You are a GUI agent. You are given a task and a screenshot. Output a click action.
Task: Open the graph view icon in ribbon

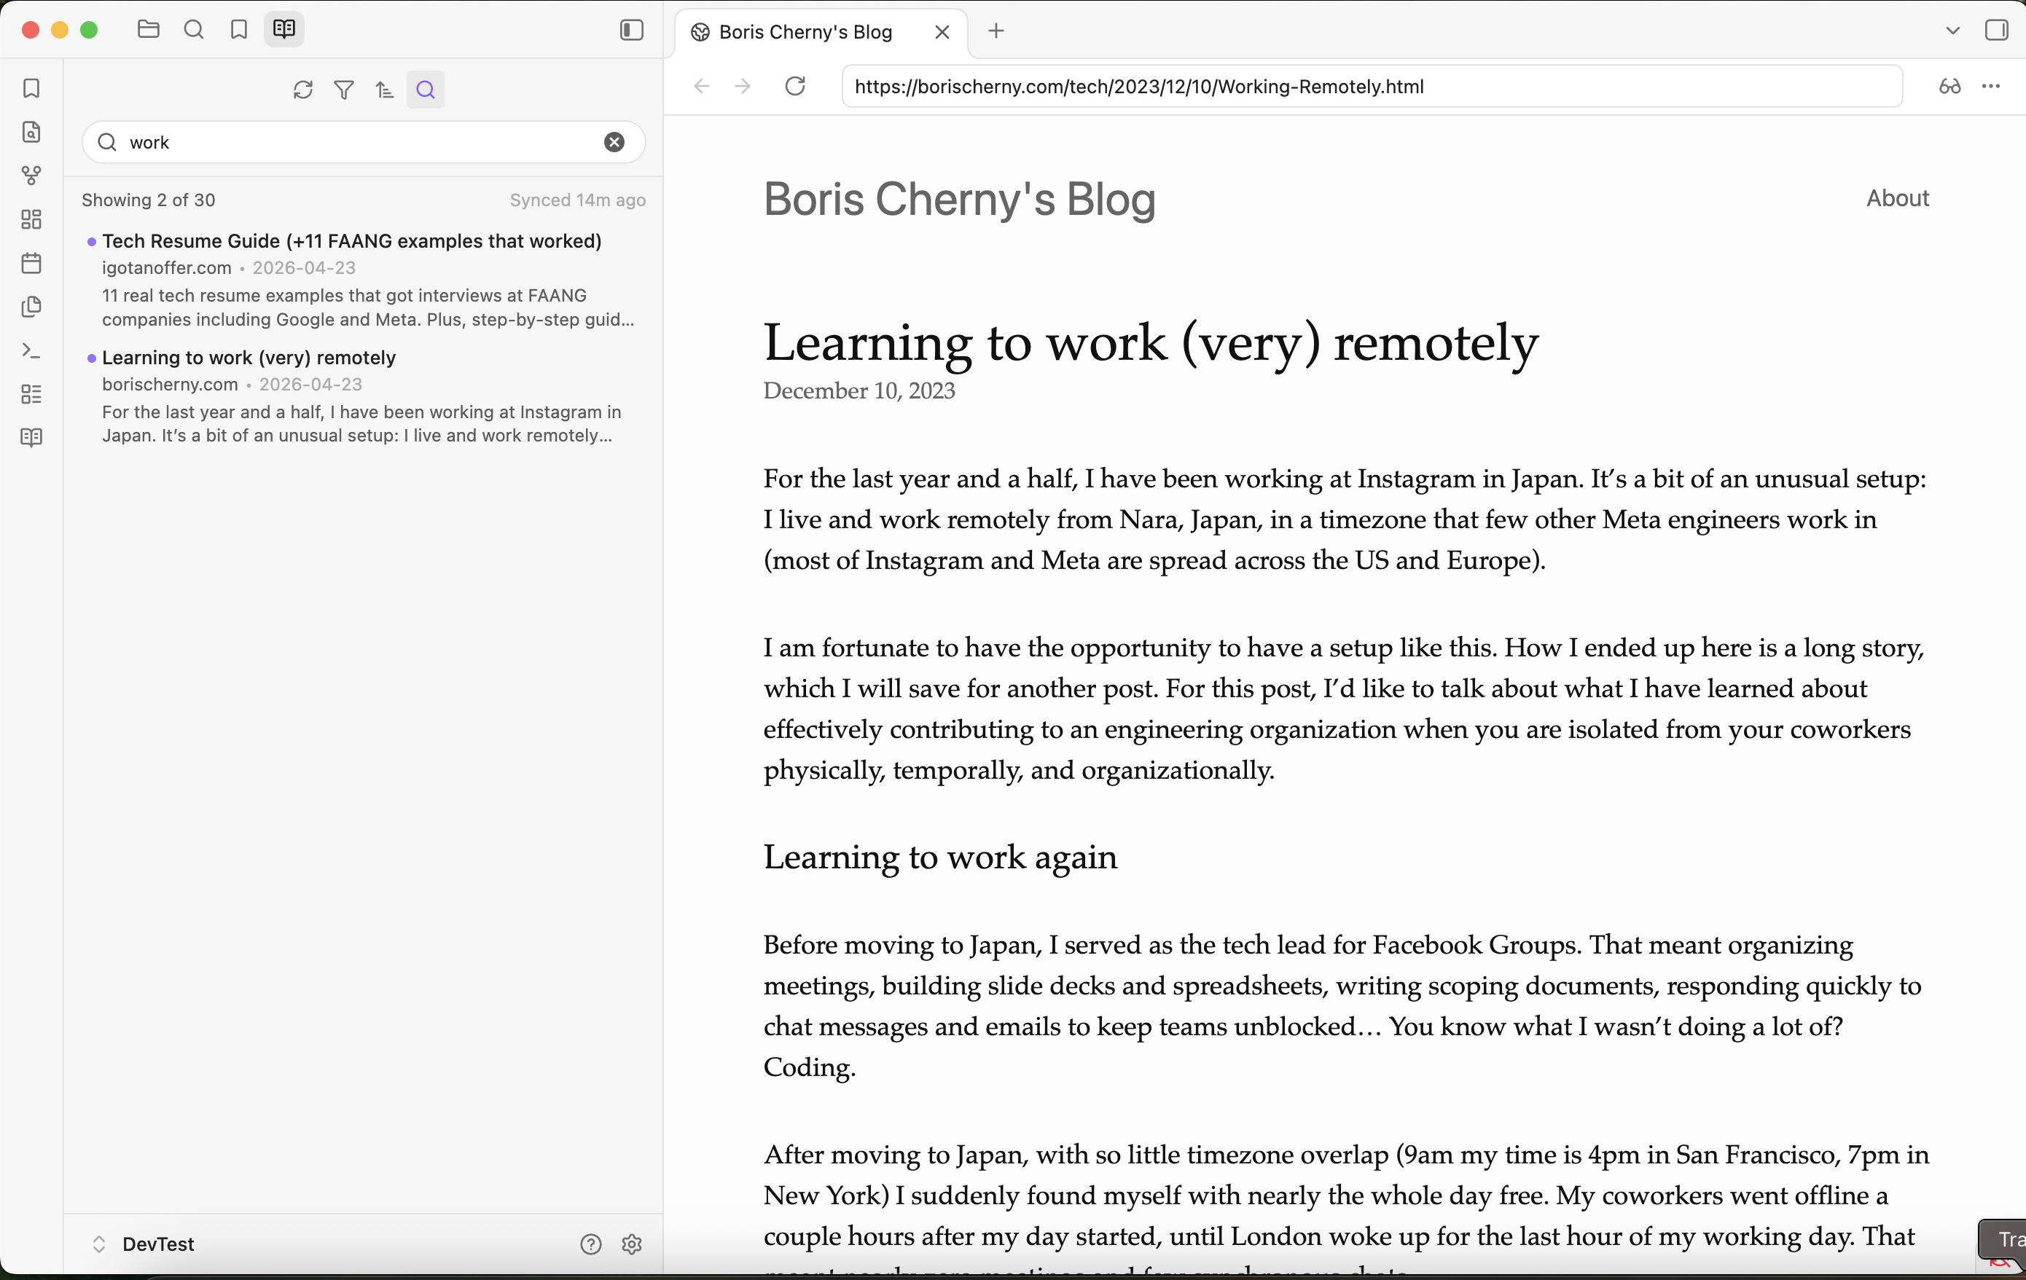coord(31,176)
